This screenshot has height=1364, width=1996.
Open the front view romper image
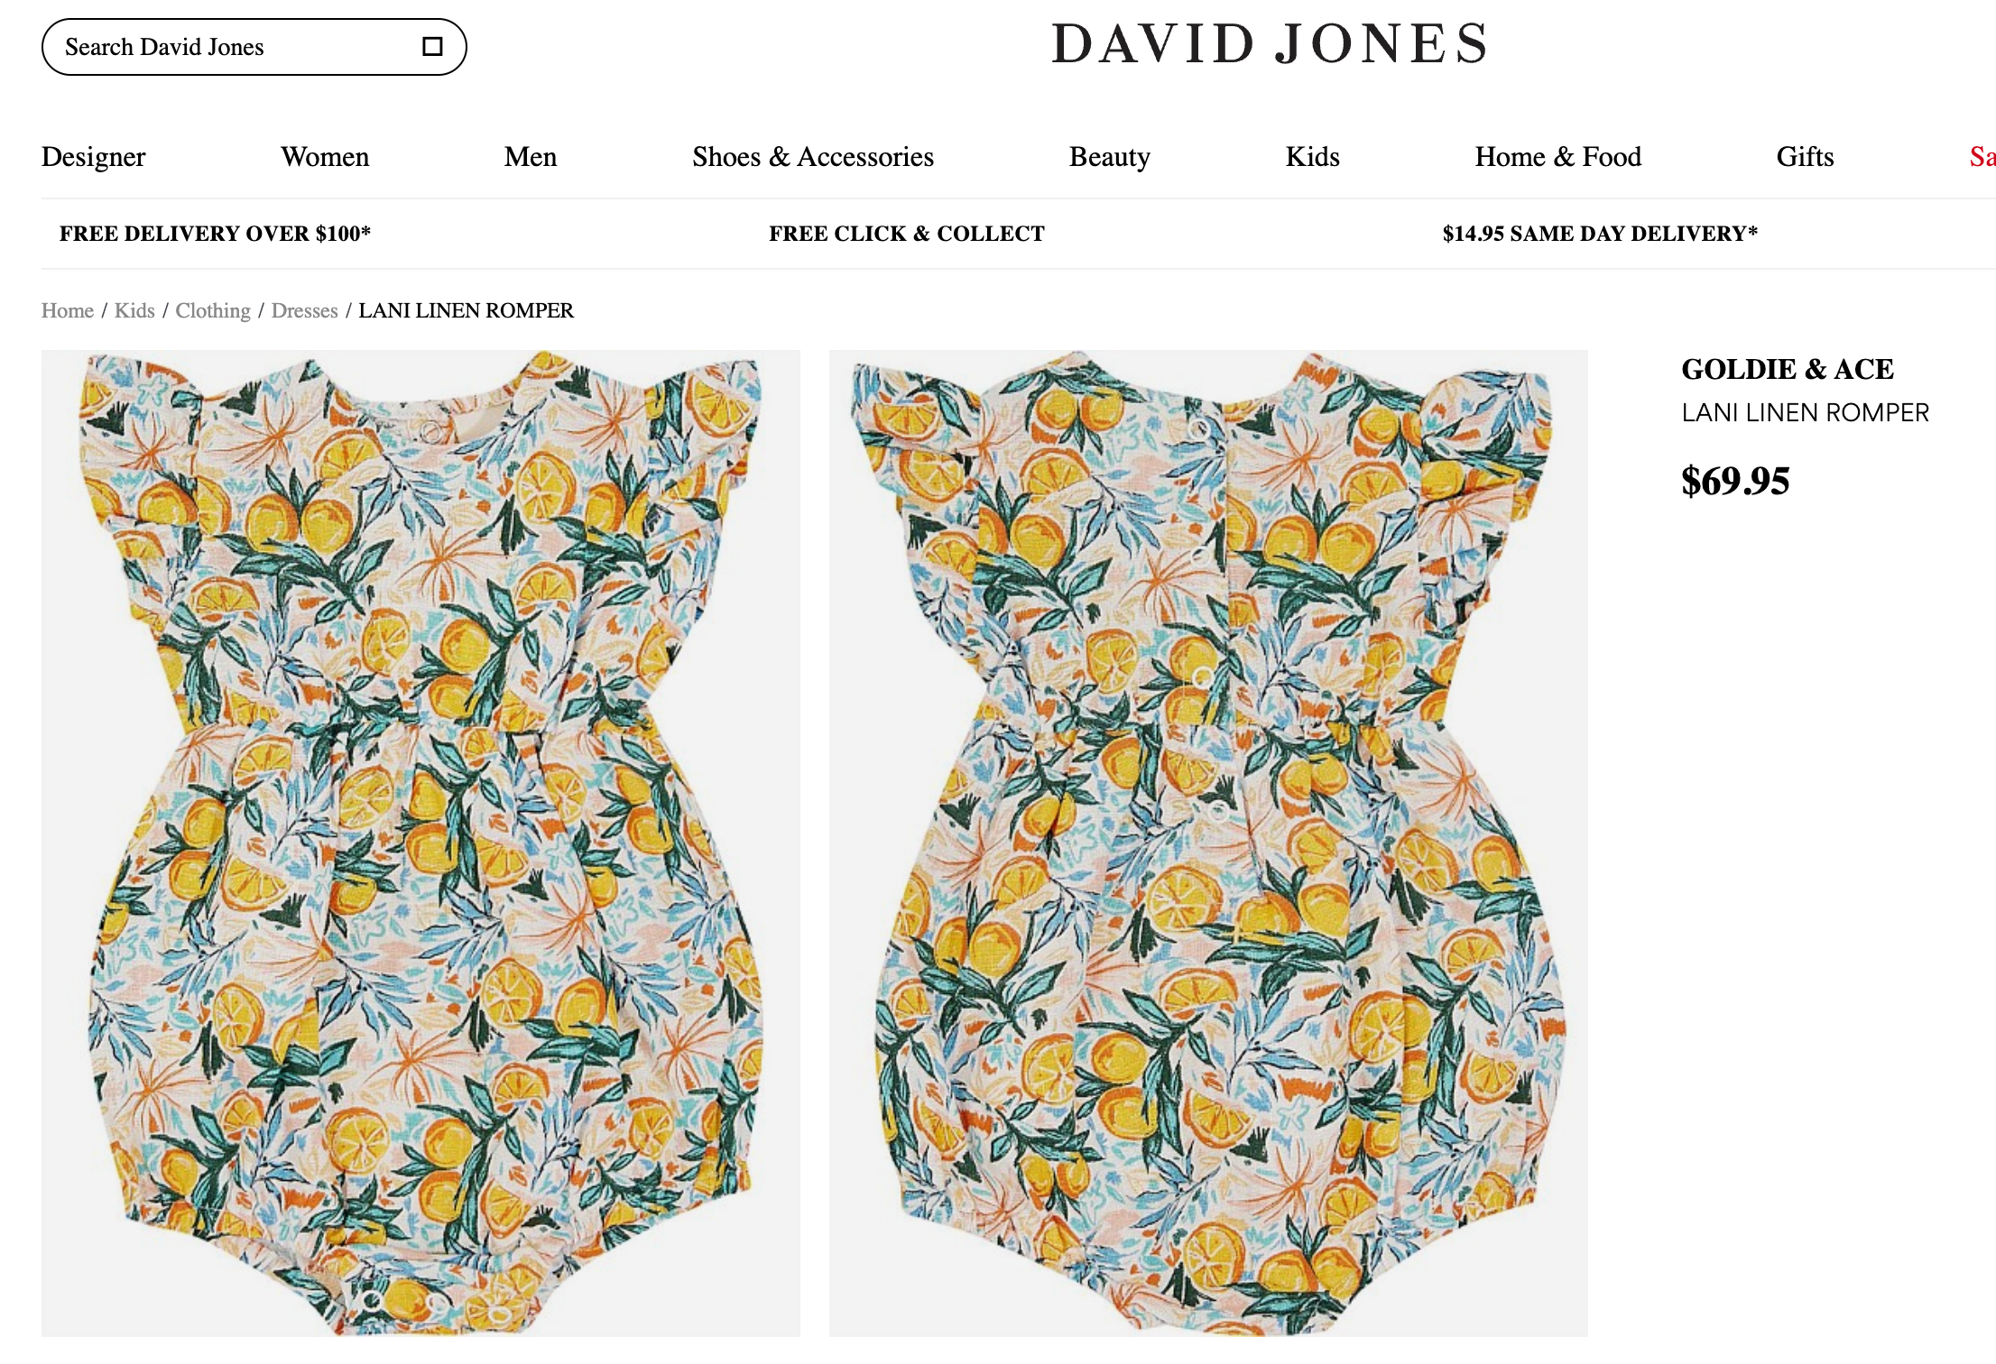pos(420,843)
